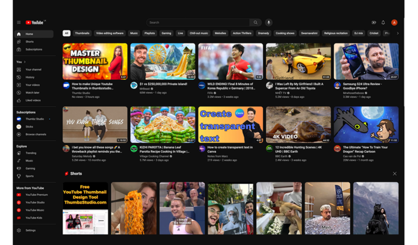This screenshot has width=418, height=245.
Task: Open the yellow supercar video thumbnail
Action: point(299,61)
